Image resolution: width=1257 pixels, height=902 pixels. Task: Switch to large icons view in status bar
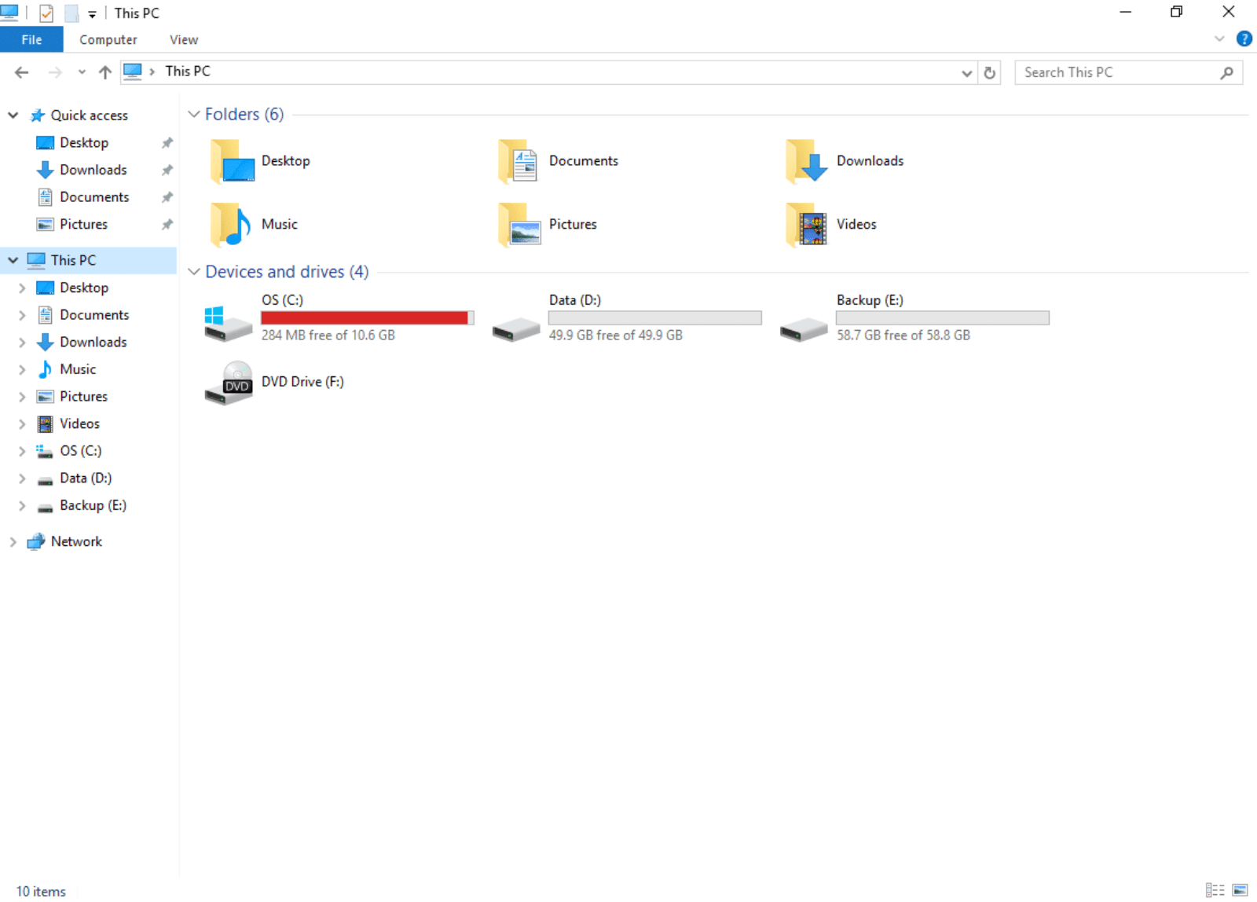(x=1241, y=890)
